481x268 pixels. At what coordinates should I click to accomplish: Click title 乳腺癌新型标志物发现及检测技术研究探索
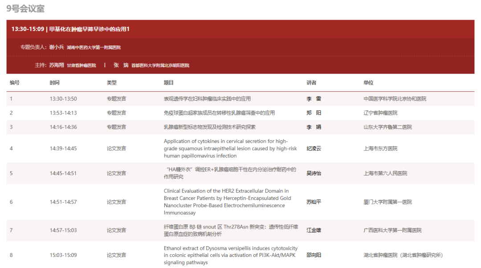coord(209,127)
